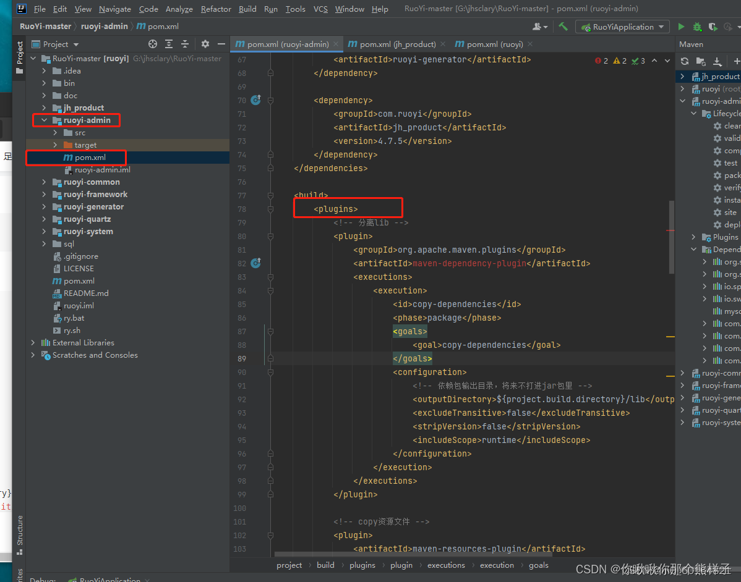Open the RuoYiApplication run configuration dropdown
741x582 pixels.
[x=622, y=27]
